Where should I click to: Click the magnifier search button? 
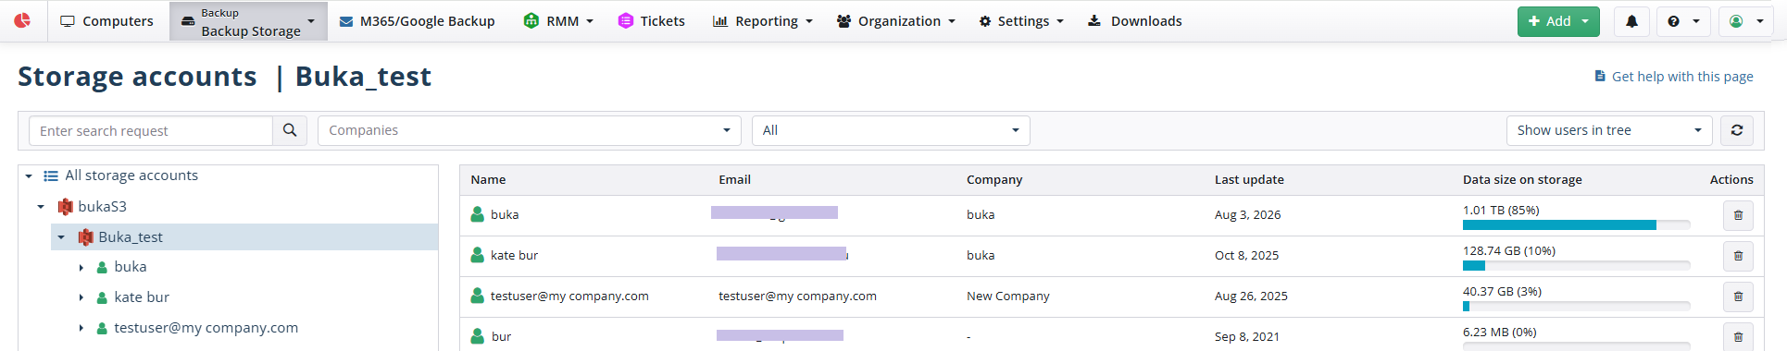(290, 130)
